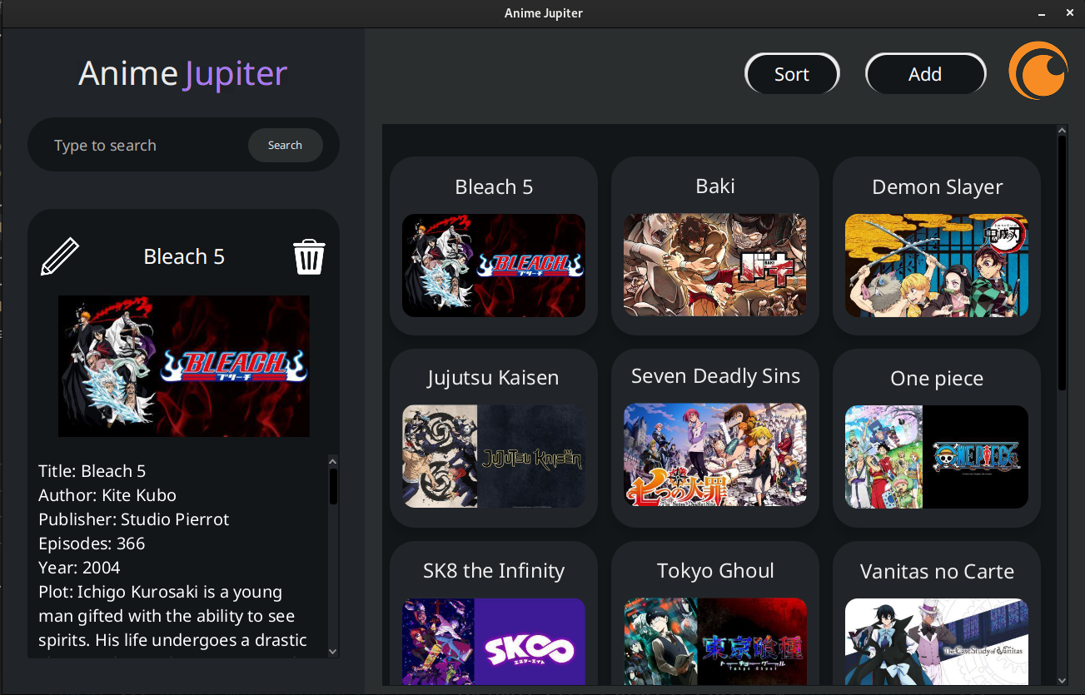This screenshot has width=1085, height=695.
Task: Click the details panel scrollbar down arrow
Action: [333, 652]
